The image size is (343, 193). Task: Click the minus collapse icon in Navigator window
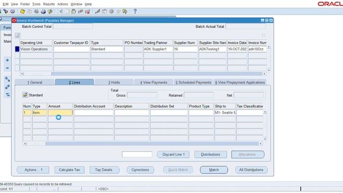pyautogui.click(x=7, y=68)
